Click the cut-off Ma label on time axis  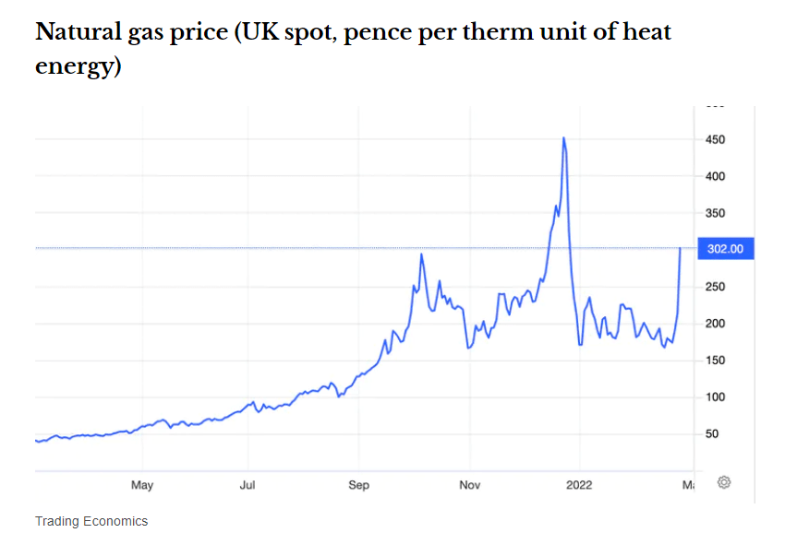[x=688, y=484]
